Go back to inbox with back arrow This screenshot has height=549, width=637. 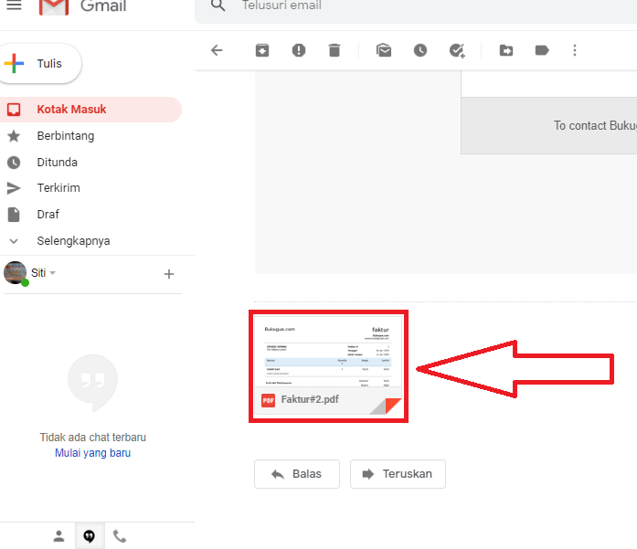click(x=217, y=50)
